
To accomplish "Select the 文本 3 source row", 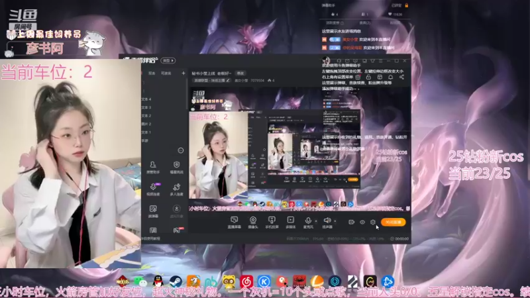I will coord(164,107).
